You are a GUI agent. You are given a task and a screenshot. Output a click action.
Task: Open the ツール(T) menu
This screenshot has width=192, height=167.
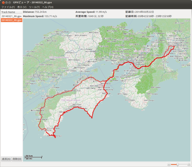click(34, 7)
